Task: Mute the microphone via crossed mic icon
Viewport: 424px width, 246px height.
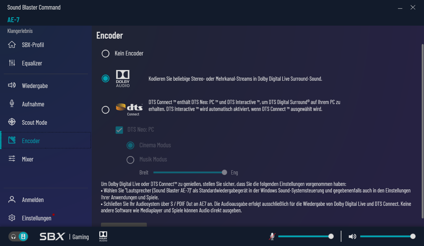Action: pos(272,236)
